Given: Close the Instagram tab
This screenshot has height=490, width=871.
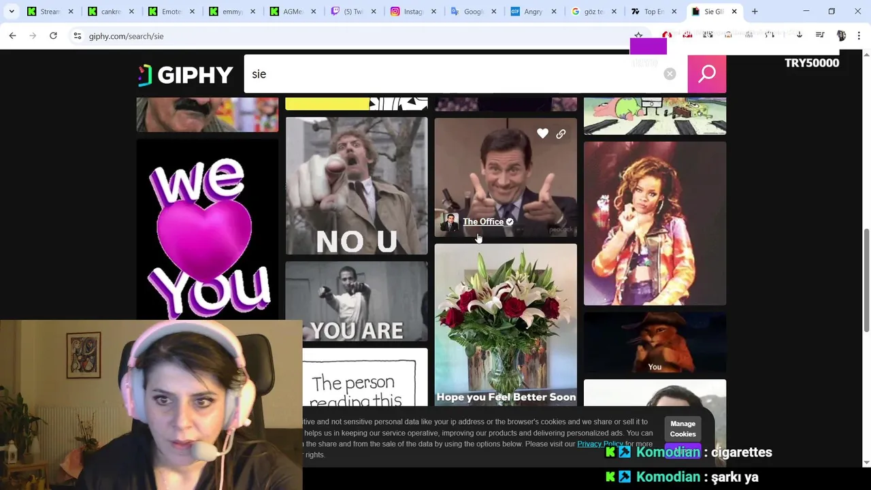Looking at the screenshot, I should 433,12.
